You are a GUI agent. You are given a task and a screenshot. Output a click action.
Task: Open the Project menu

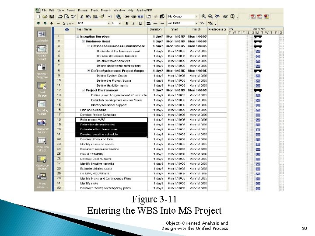[105, 10]
